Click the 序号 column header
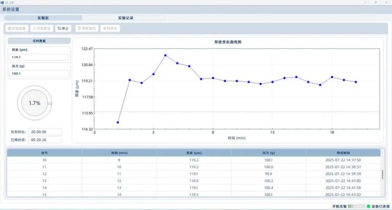Screen dimensions: 392x210 (44, 152)
